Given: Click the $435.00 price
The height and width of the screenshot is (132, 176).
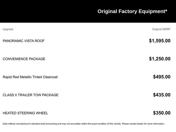Looking at the screenshot, I should point(162,95).
